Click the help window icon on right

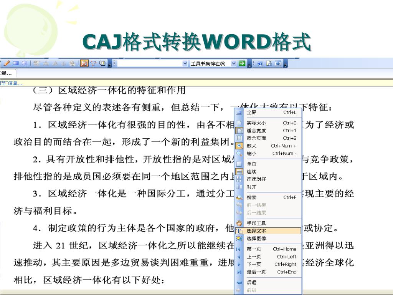click(x=278, y=63)
